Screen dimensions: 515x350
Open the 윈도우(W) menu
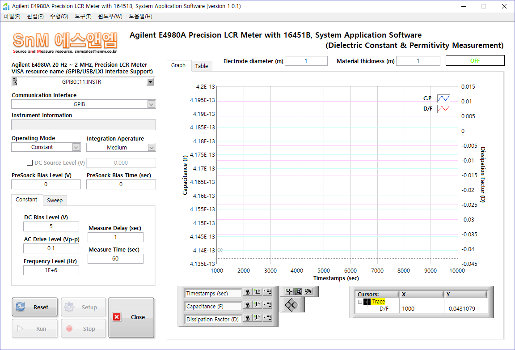pos(110,17)
